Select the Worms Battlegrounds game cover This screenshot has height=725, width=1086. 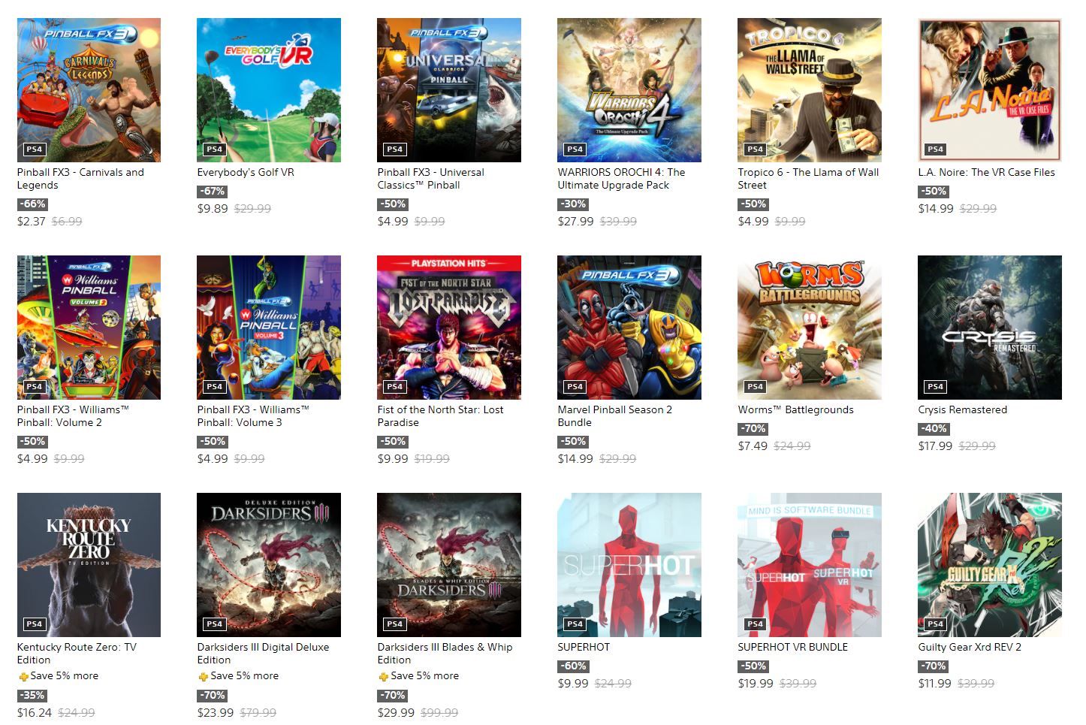(810, 328)
